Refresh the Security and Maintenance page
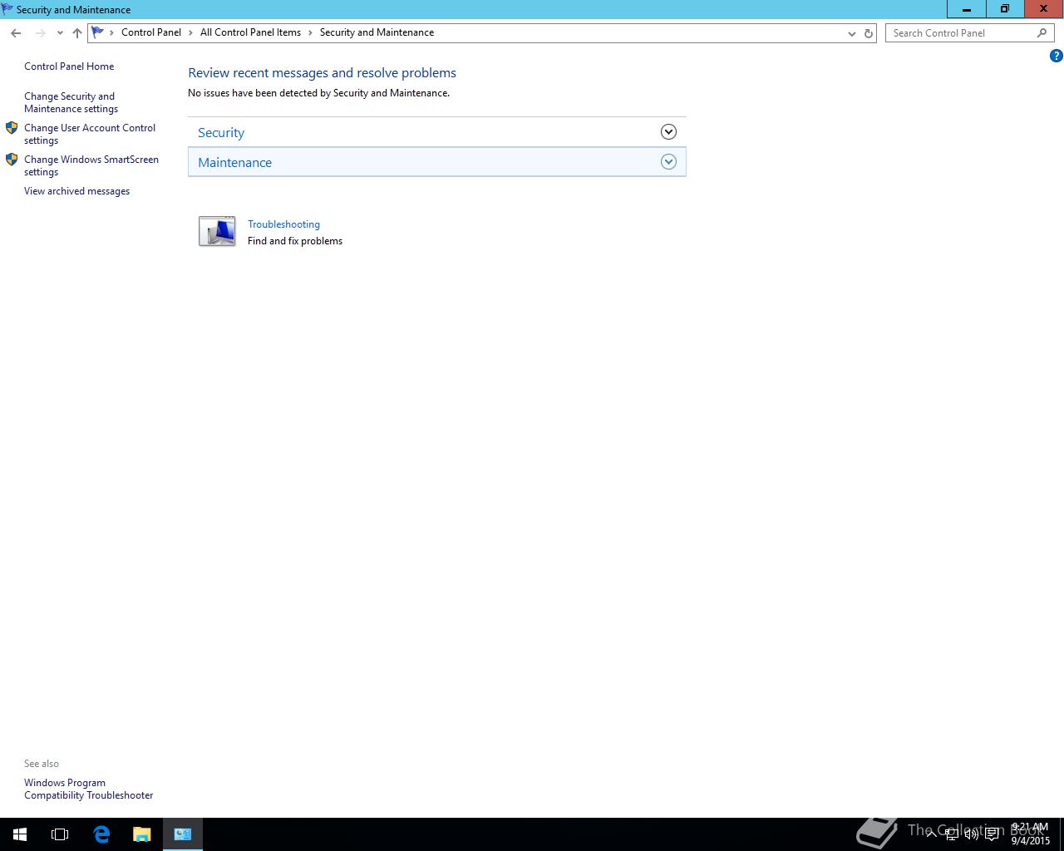This screenshot has height=851, width=1064. (869, 33)
